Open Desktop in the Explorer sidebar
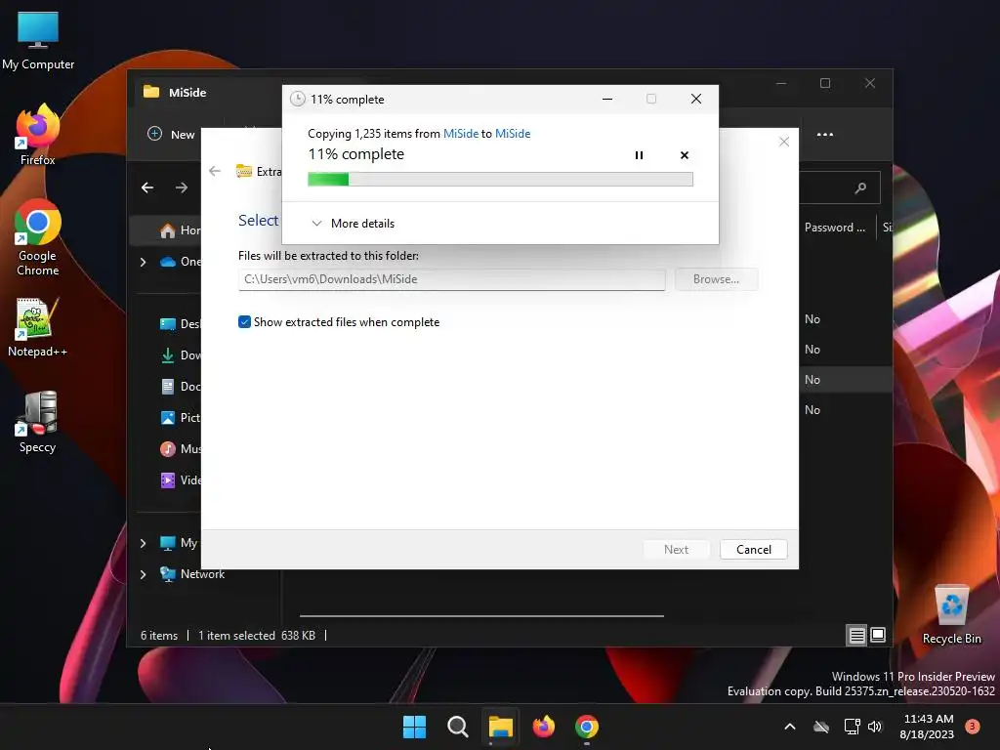Screen dimensions: 1000x750 click(181, 324)
